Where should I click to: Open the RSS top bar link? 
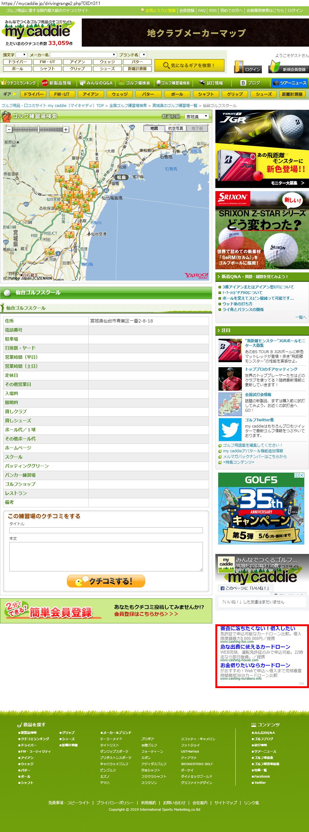[x=213, y=10]
